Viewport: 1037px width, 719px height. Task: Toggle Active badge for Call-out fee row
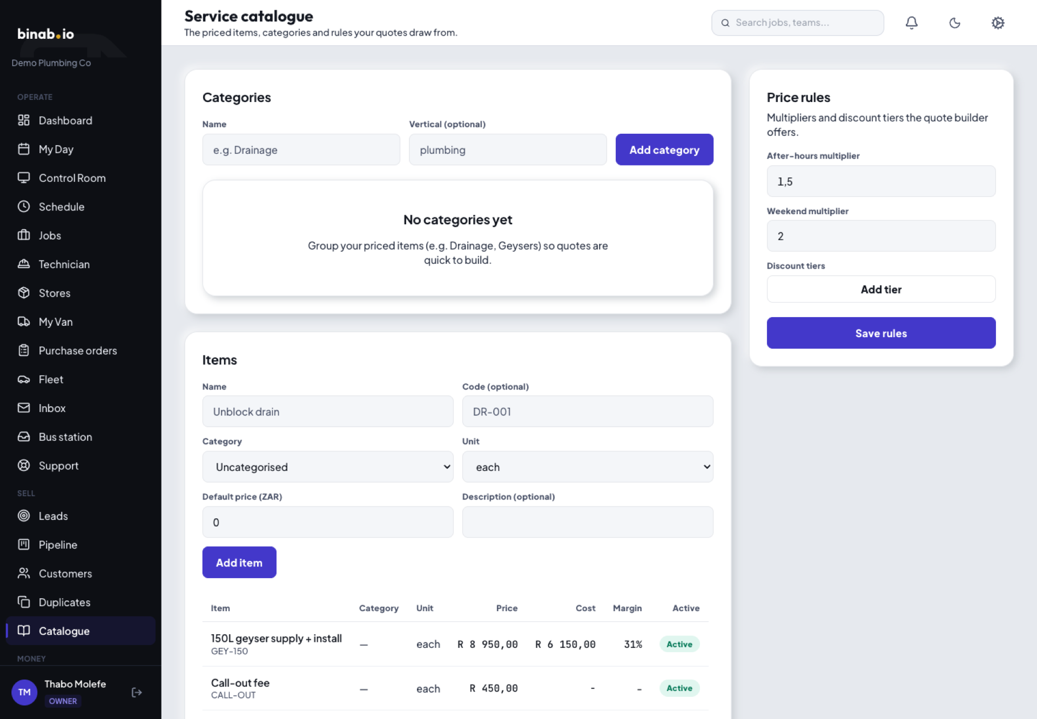coord(679,688)
